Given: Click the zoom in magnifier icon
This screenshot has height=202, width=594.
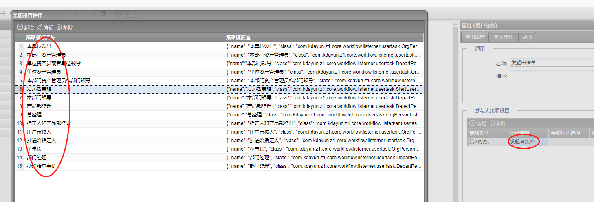Looking at the screenshot, I should click(76, 14).
